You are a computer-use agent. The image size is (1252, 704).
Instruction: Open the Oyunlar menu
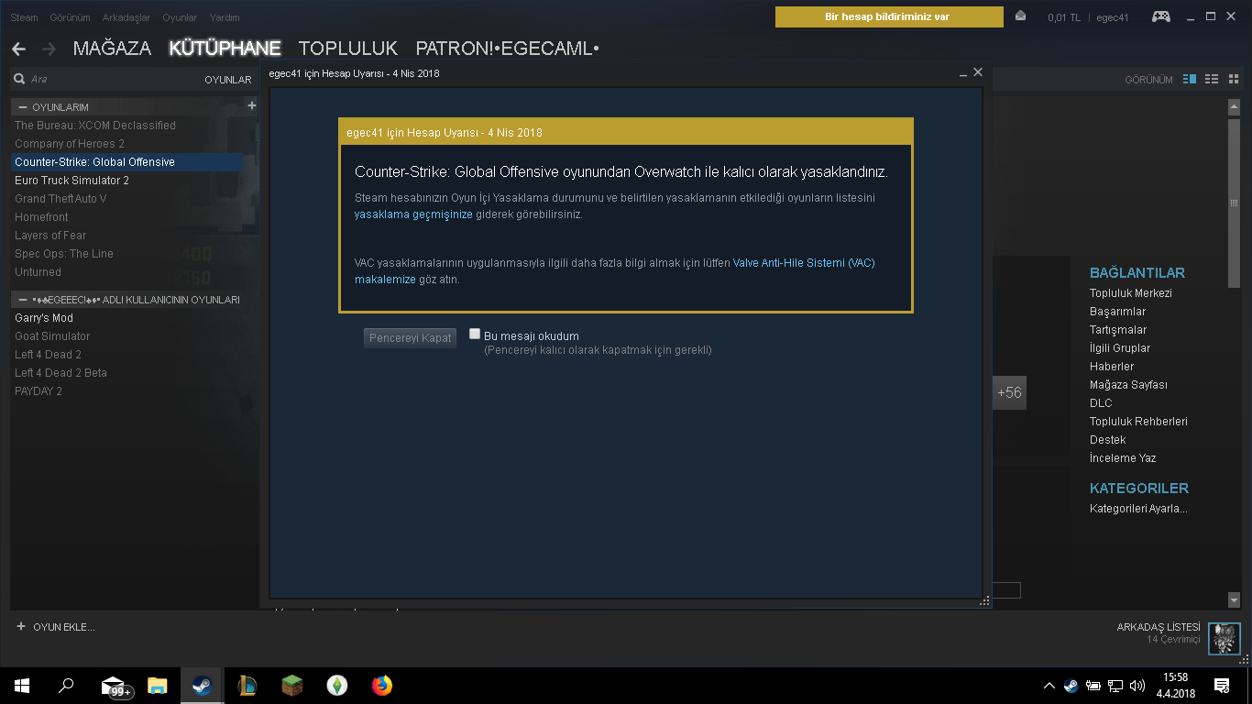[x=180, y=17]
